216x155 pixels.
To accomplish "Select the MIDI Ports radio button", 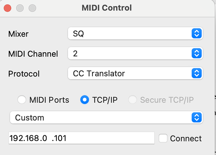I will pyautogui.click(x=22, y=100).
